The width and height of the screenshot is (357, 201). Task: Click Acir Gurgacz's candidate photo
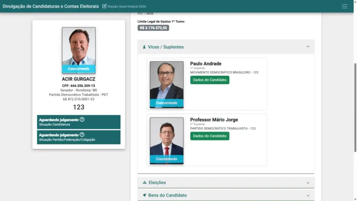79,51
